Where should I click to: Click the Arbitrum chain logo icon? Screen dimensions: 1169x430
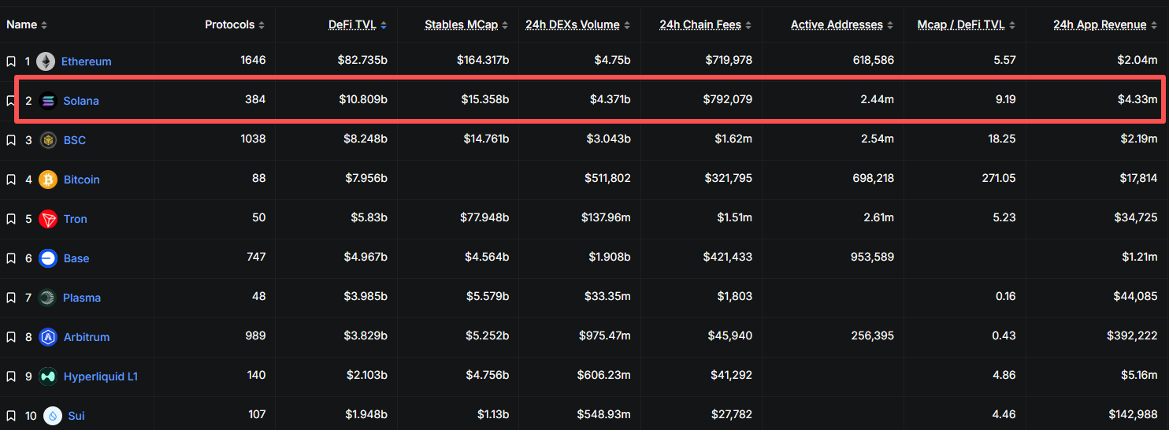coord(48,337)
